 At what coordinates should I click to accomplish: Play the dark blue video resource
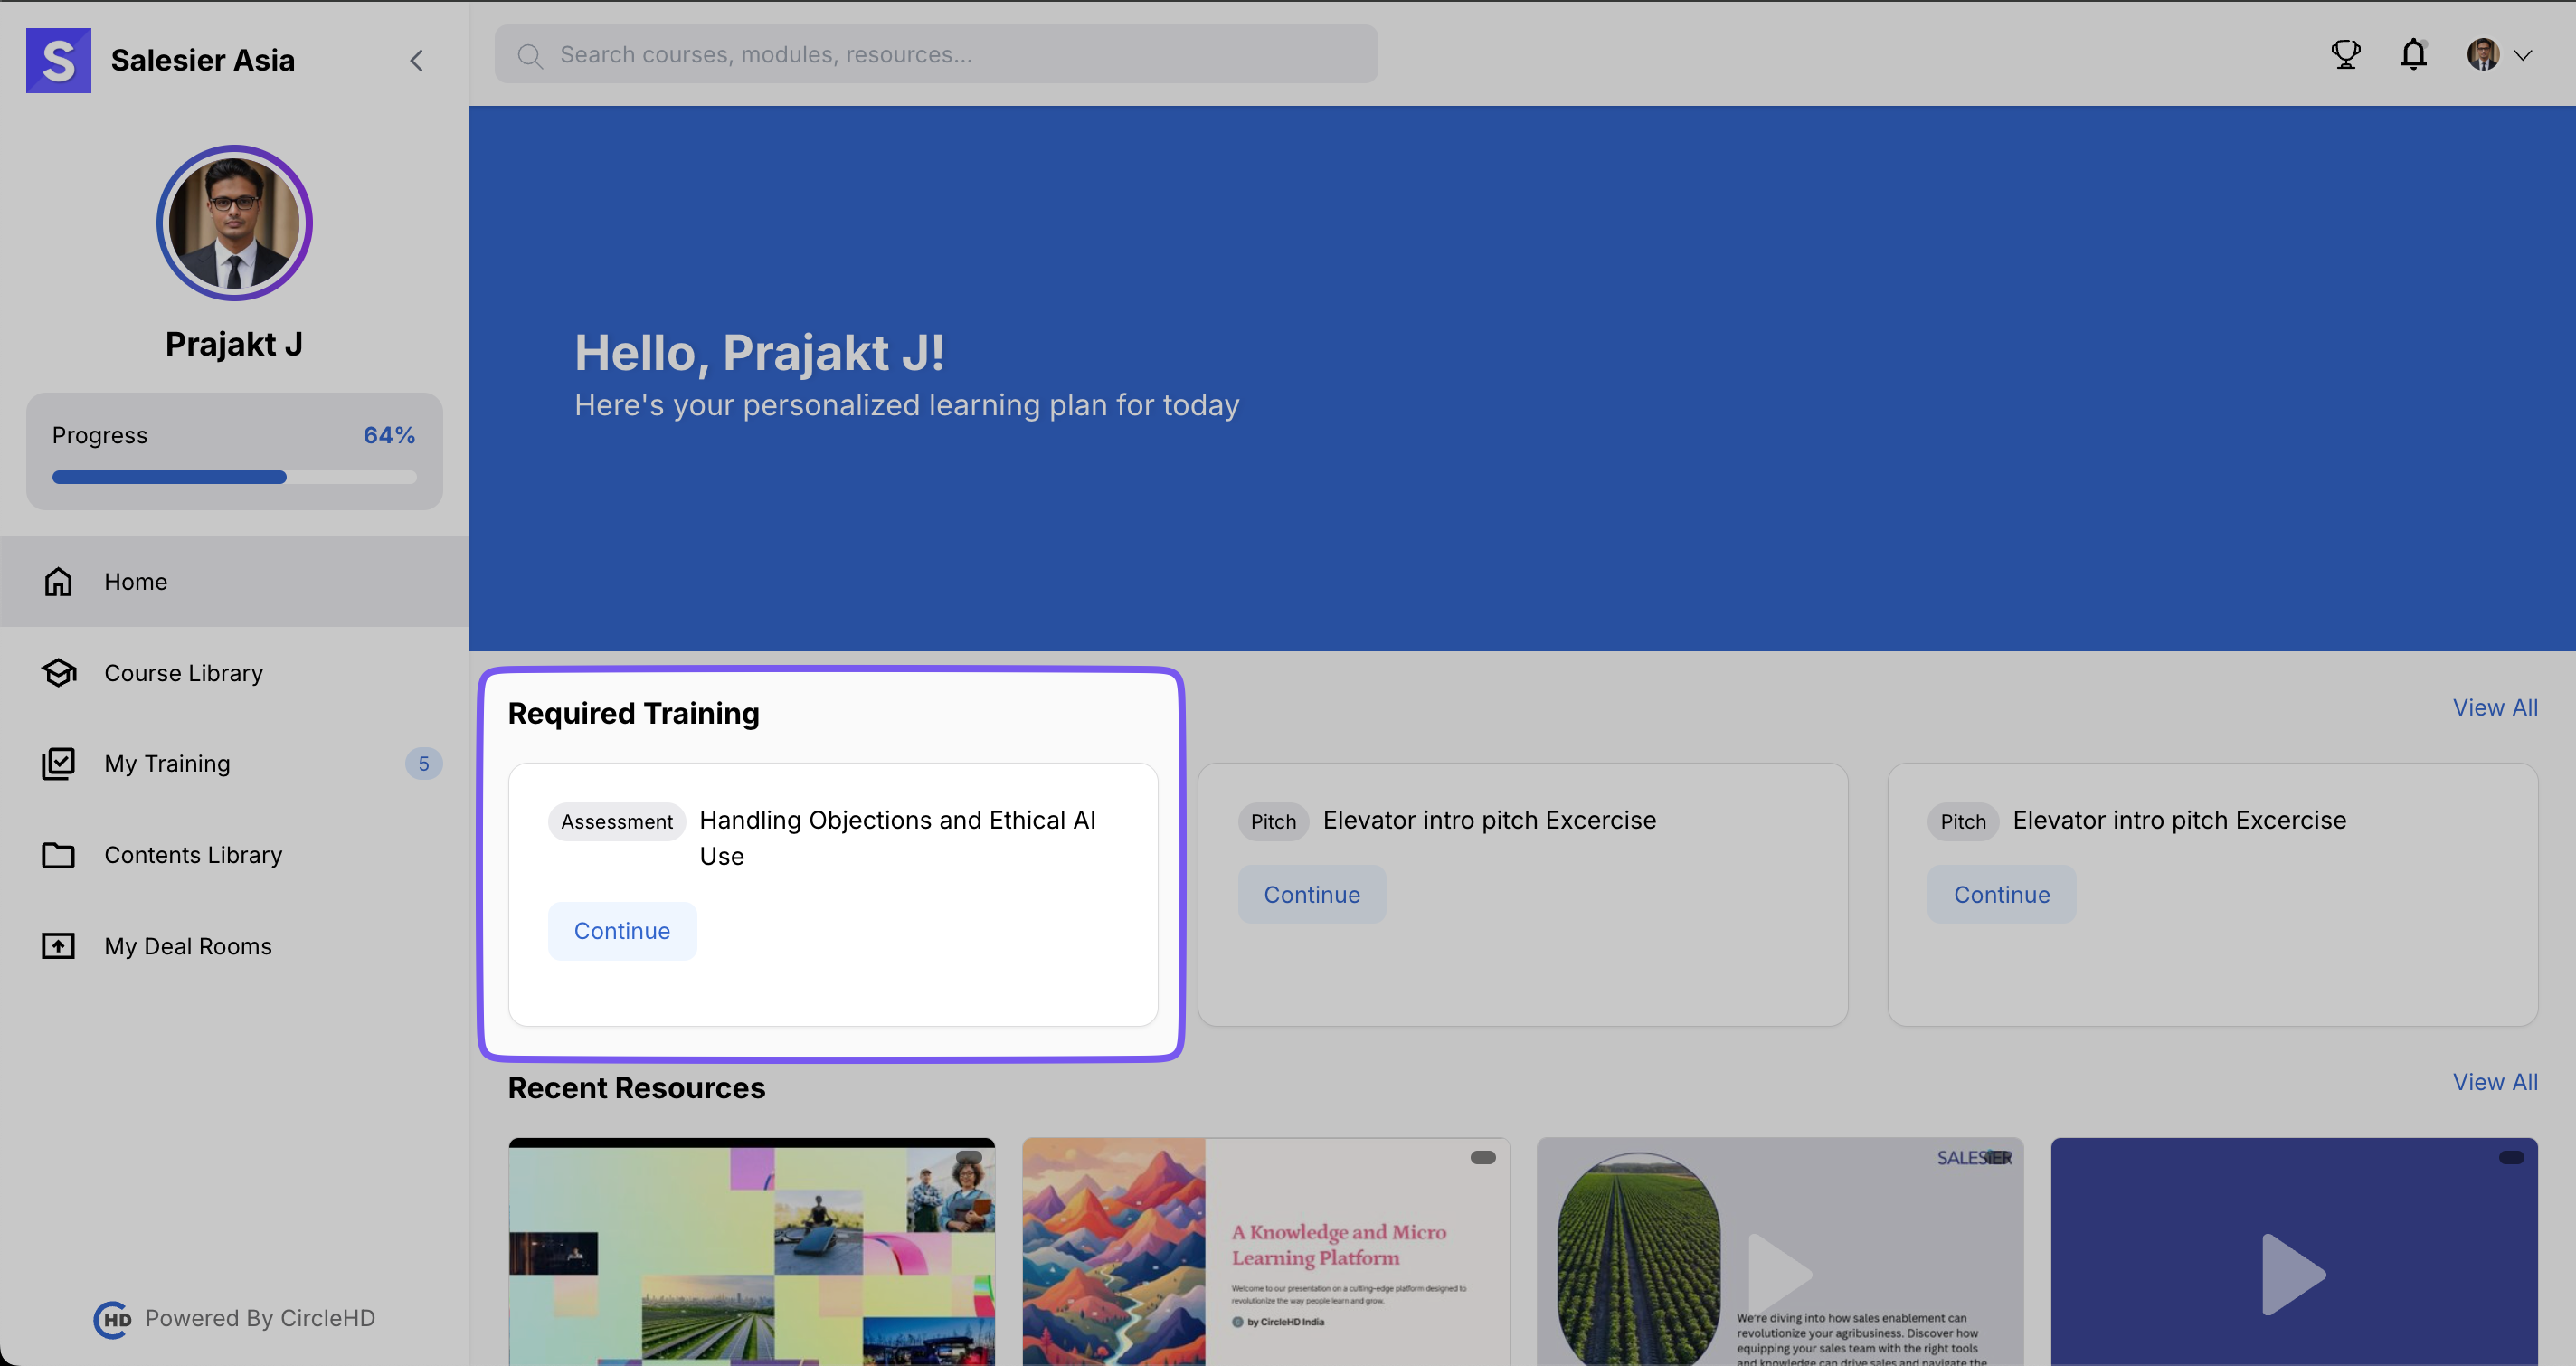click(x=2292, y=1274)
